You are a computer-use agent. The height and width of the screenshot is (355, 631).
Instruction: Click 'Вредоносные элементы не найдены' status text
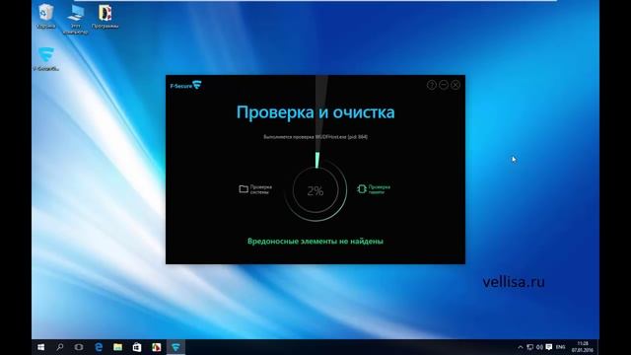(315, 241)
